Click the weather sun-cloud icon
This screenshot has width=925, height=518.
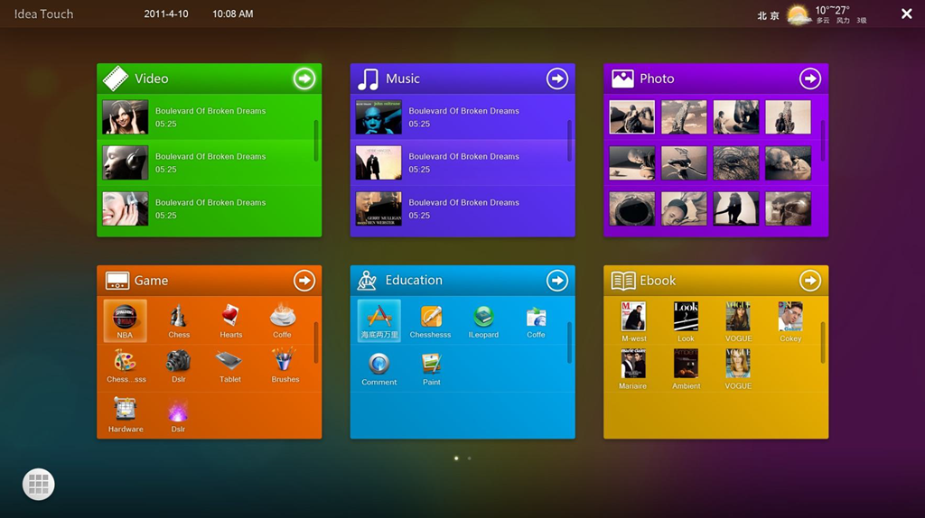pyautogui.click(x=799, y=14)
